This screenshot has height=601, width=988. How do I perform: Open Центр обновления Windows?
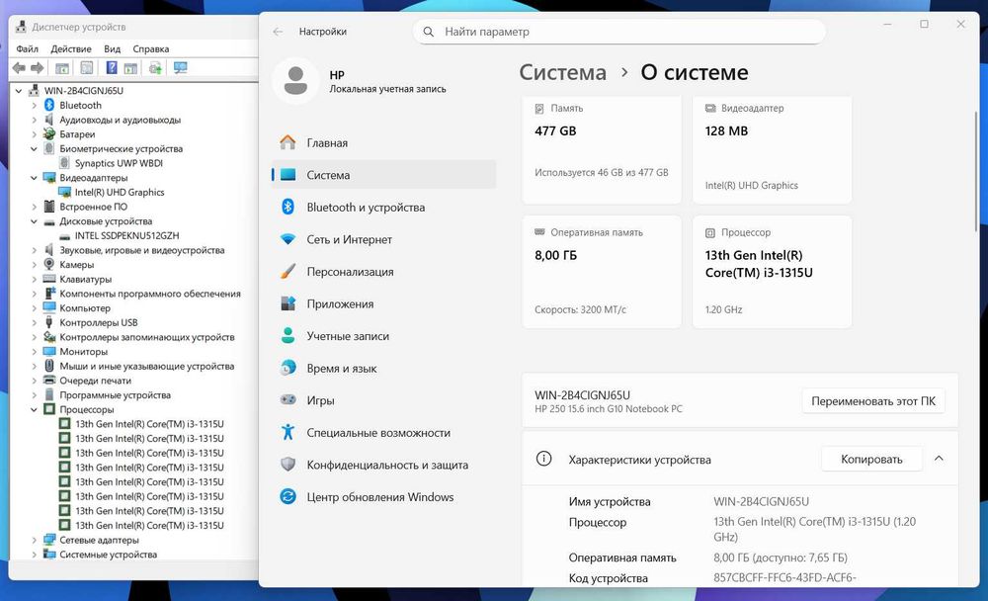click(x=383, y=497)
